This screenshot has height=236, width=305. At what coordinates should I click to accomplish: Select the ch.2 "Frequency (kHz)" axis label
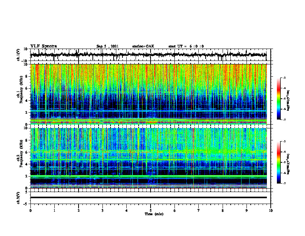pyautogui.click(x=22, y=153)
